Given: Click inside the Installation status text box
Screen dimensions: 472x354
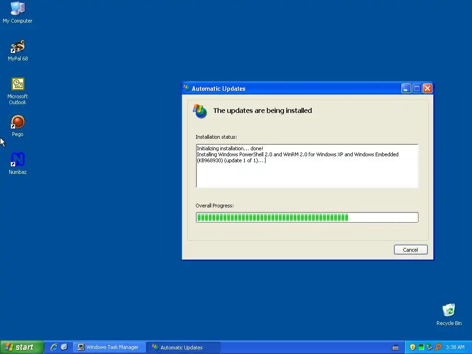Looking at the screenshot, I should (x=307, y=166).
